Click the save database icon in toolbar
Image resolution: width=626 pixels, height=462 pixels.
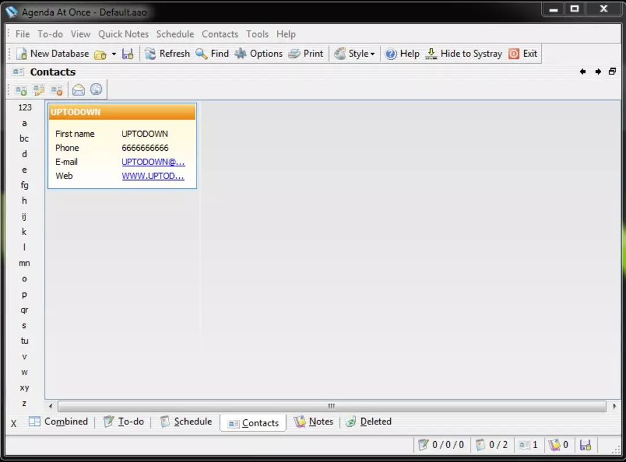(128, 54)
